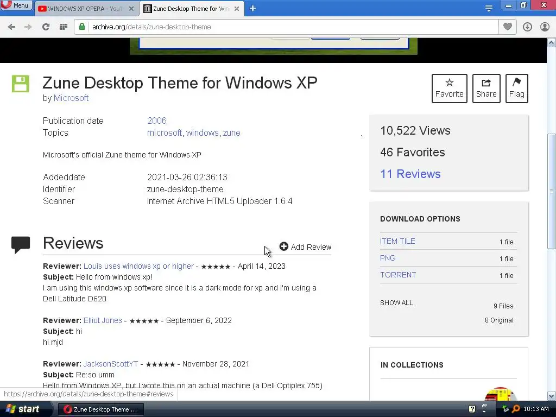Screen dimensions: 556x417
Task: Open the Opera Menu button
Action: [x=16, y=5]
